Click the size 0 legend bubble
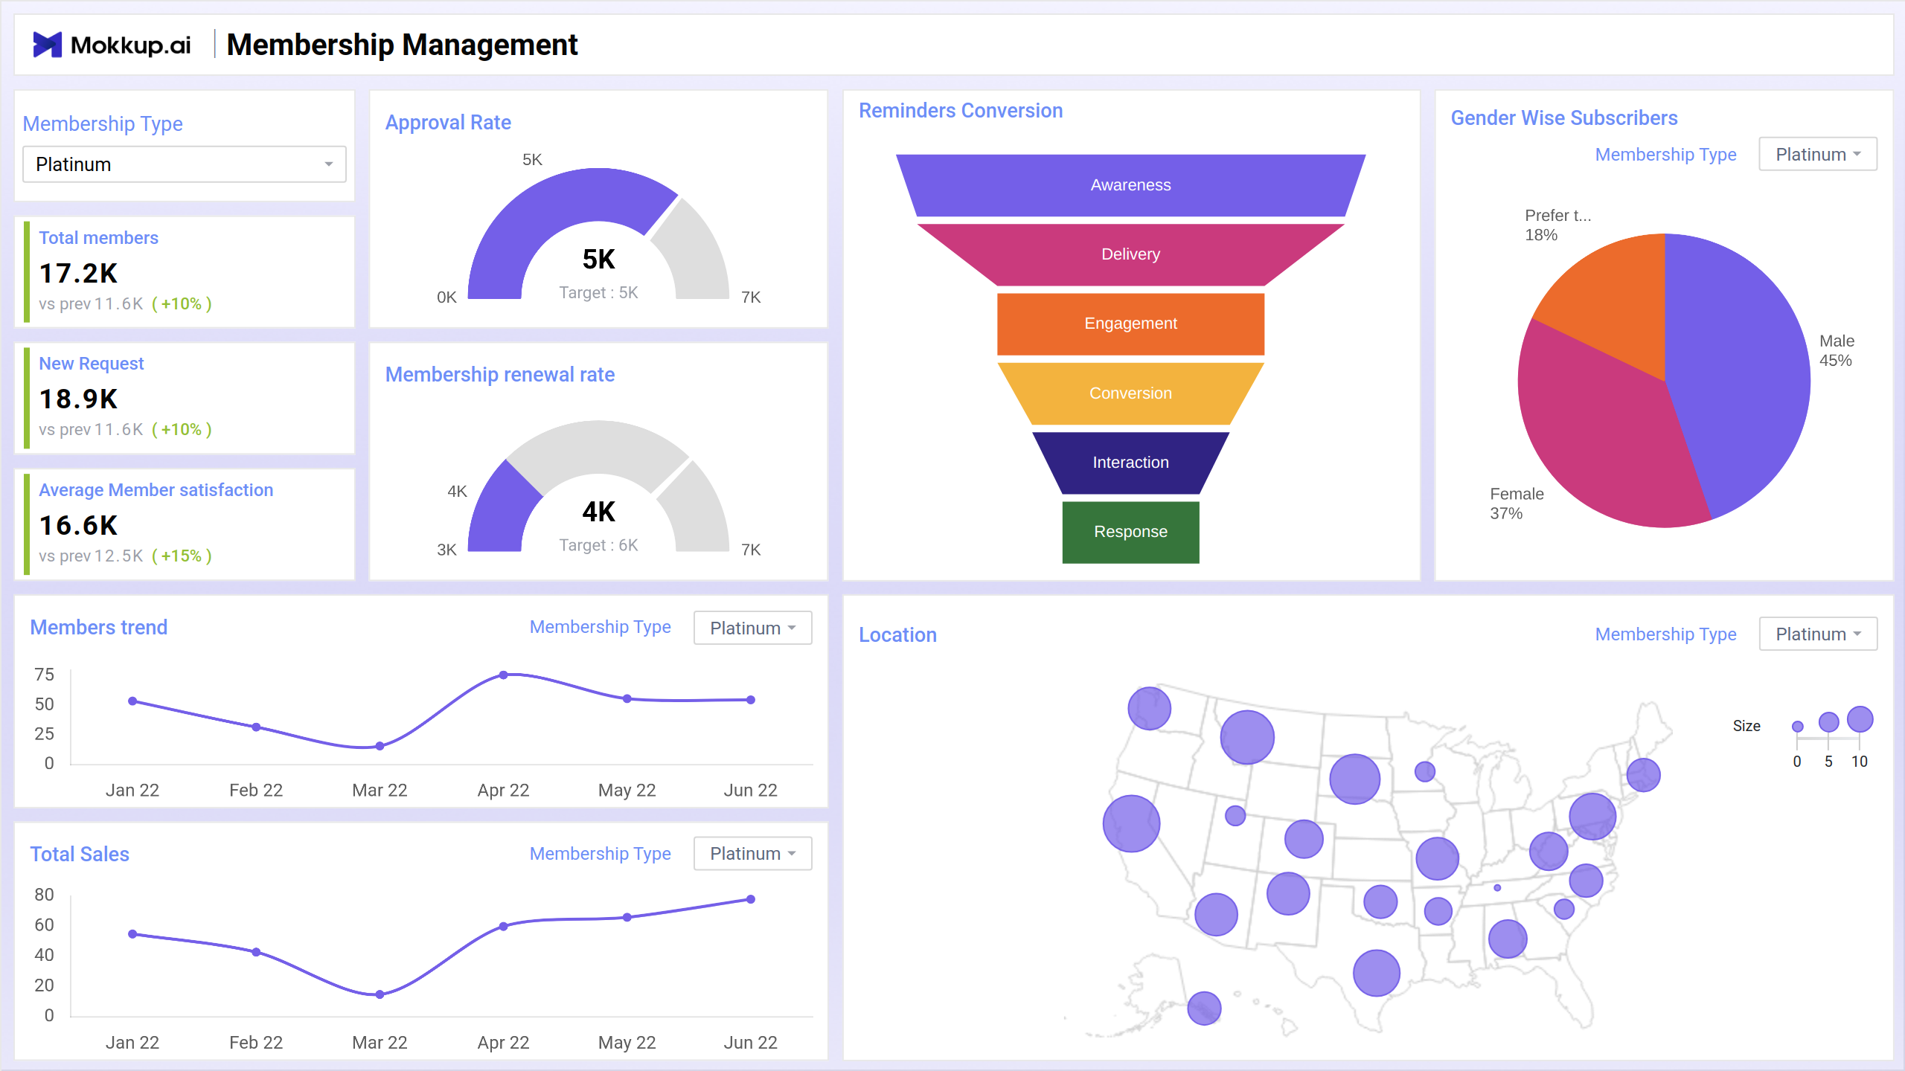Image resolution: width=1905 pixels, height=1071 pixels. click(x=1797, y=727)
